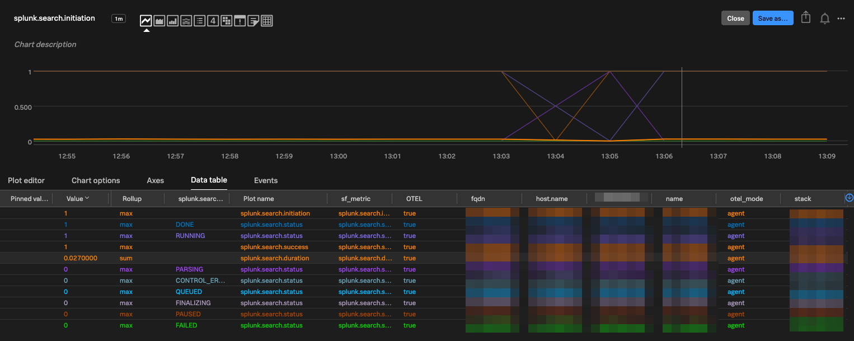Click the PARSING status cell
The width and height of the screenshot is (854, 341).
190,269
